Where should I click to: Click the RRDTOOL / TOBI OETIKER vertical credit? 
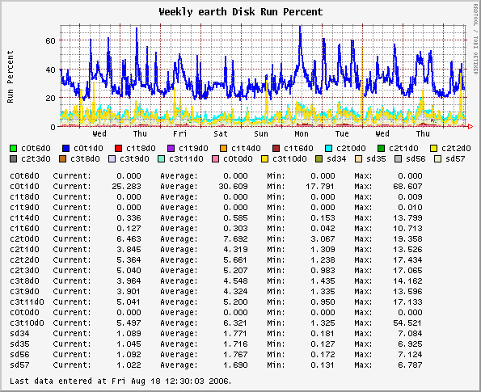click(x=476, y=40)
